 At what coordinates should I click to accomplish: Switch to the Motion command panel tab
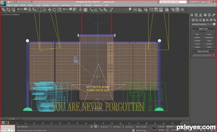click(205, 15)
